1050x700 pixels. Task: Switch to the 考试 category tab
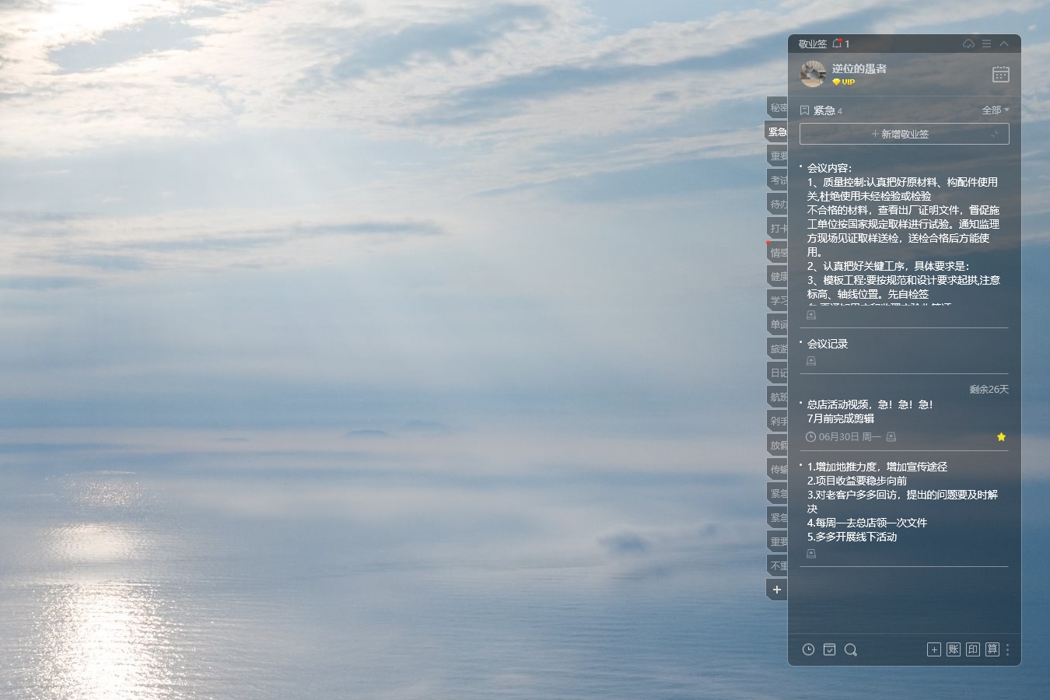(x=778, y=180)
